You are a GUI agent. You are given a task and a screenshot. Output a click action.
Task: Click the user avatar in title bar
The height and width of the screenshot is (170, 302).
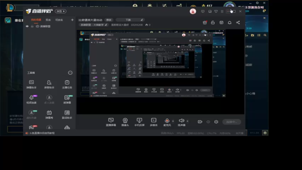(193, 11)
